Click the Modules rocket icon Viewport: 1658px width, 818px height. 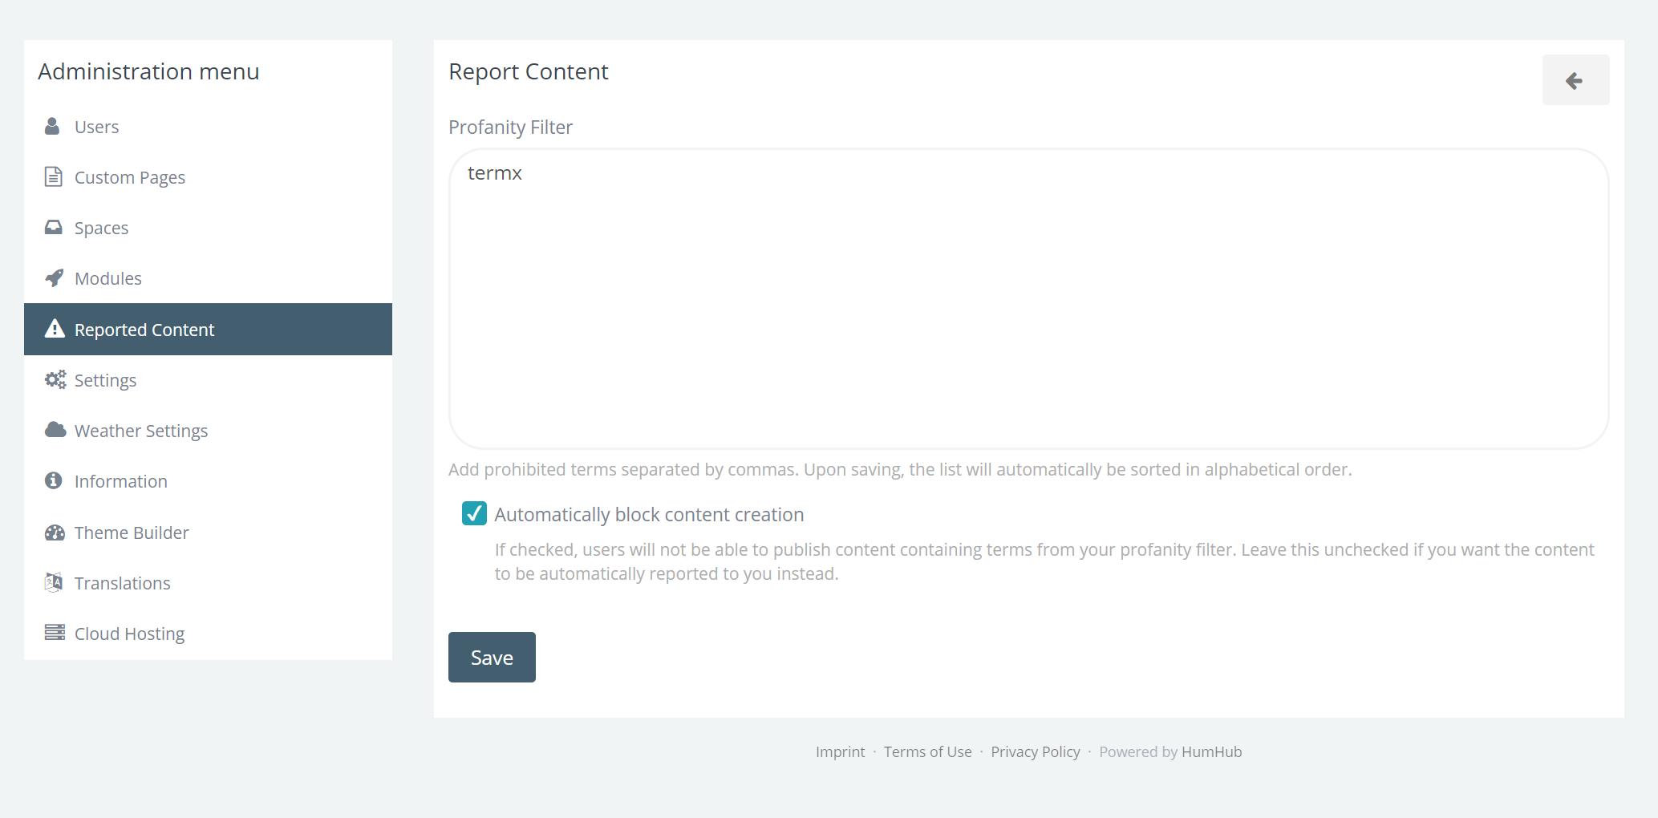tap(54, 278)
